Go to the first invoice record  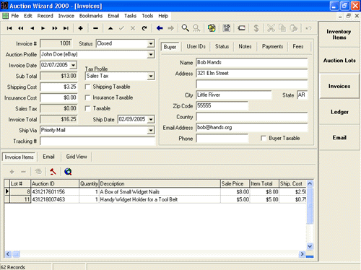[x=9, y=28]
